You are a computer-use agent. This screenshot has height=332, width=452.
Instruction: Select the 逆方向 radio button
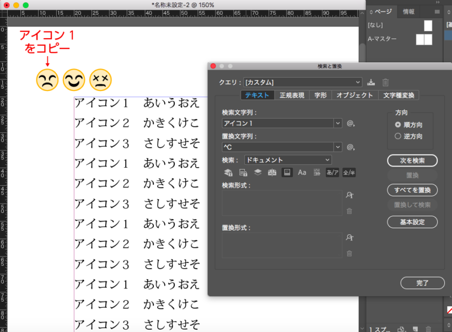coord(398,136)
